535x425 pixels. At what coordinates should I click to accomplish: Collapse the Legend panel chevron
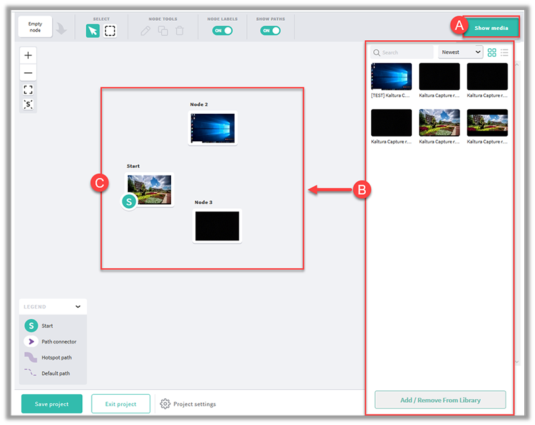click(78, 307)
